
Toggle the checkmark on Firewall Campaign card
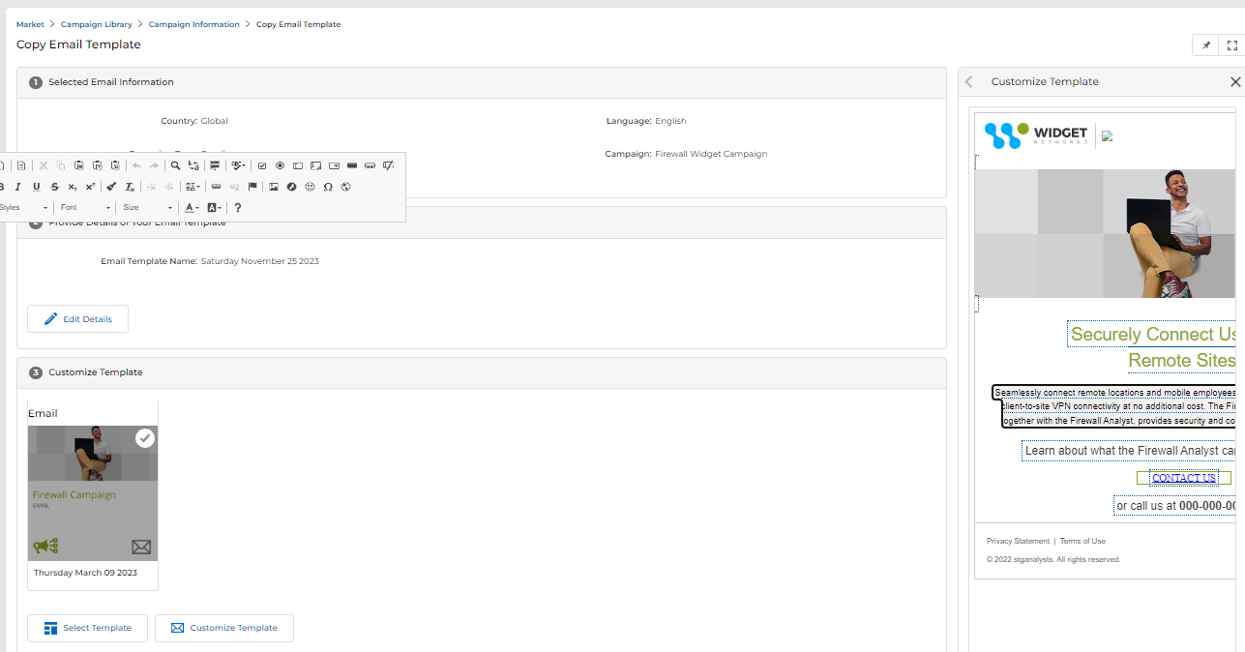coord(145,438)
